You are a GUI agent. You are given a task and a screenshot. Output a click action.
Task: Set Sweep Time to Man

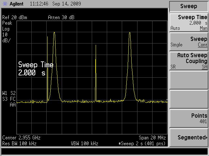203,28
